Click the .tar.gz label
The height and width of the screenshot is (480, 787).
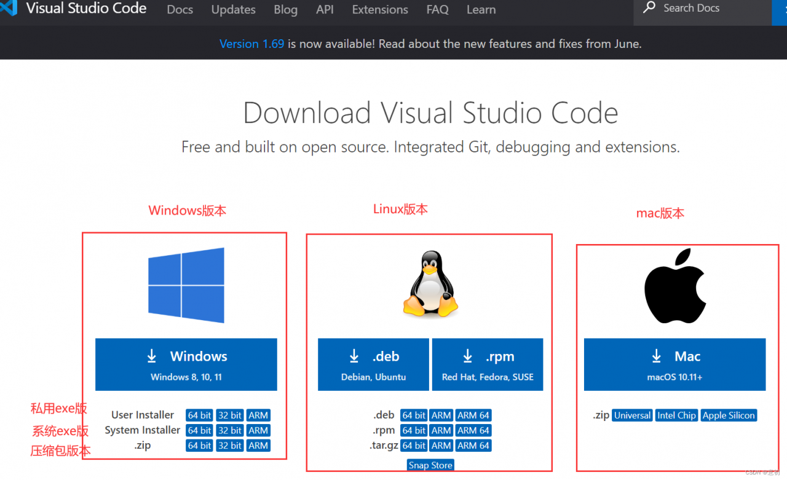pos(385,446)
